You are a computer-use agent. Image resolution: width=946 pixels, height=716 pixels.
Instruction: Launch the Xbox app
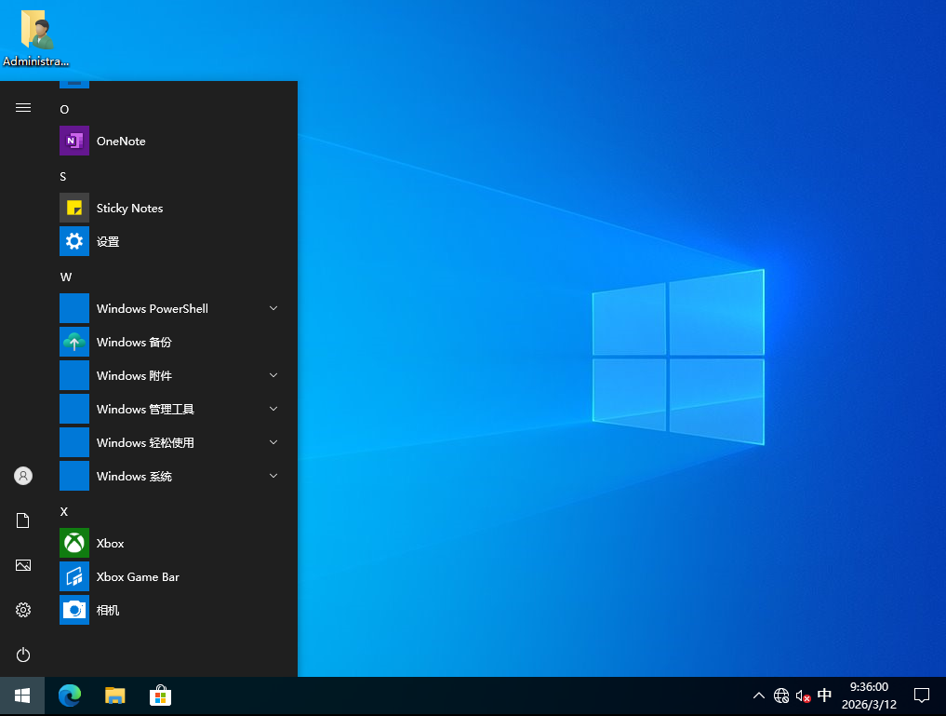click(110, 543)
